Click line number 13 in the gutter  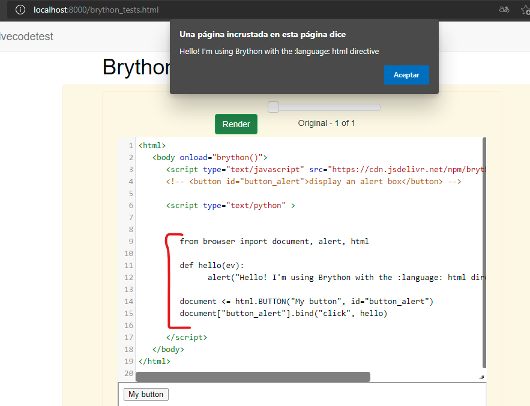click(x=128, y=290)
